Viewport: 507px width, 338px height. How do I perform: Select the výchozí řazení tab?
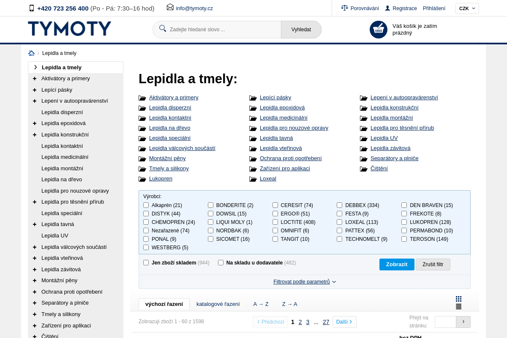click(x=164, y=304)
